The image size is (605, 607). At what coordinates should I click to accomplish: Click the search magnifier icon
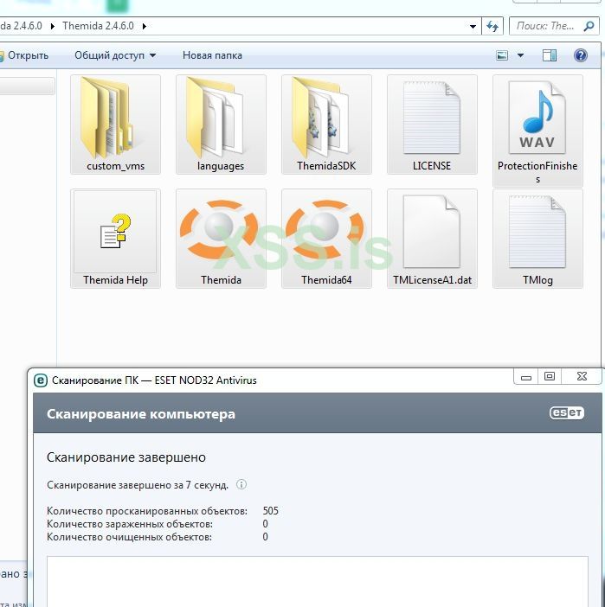coord(589,26)
